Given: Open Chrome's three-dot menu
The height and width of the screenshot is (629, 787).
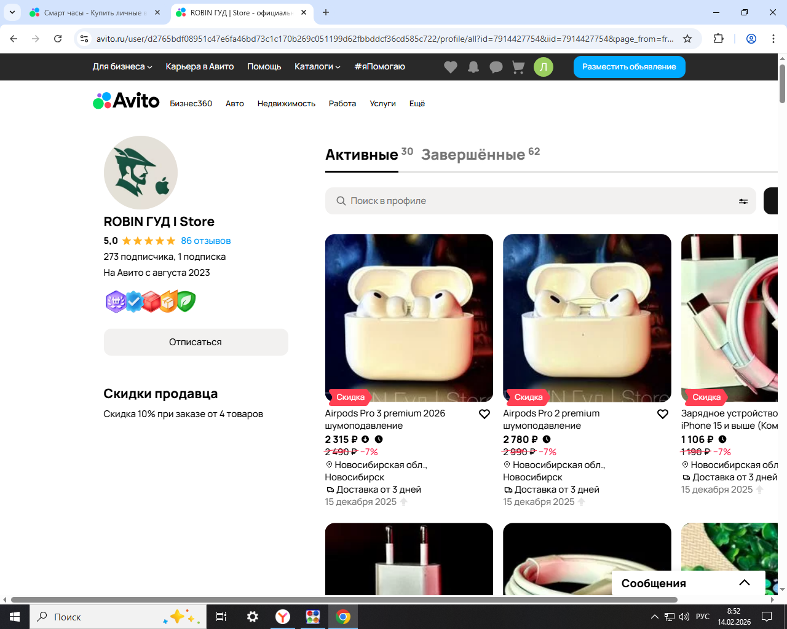Looking at the screenshot, I should point(773,39).
